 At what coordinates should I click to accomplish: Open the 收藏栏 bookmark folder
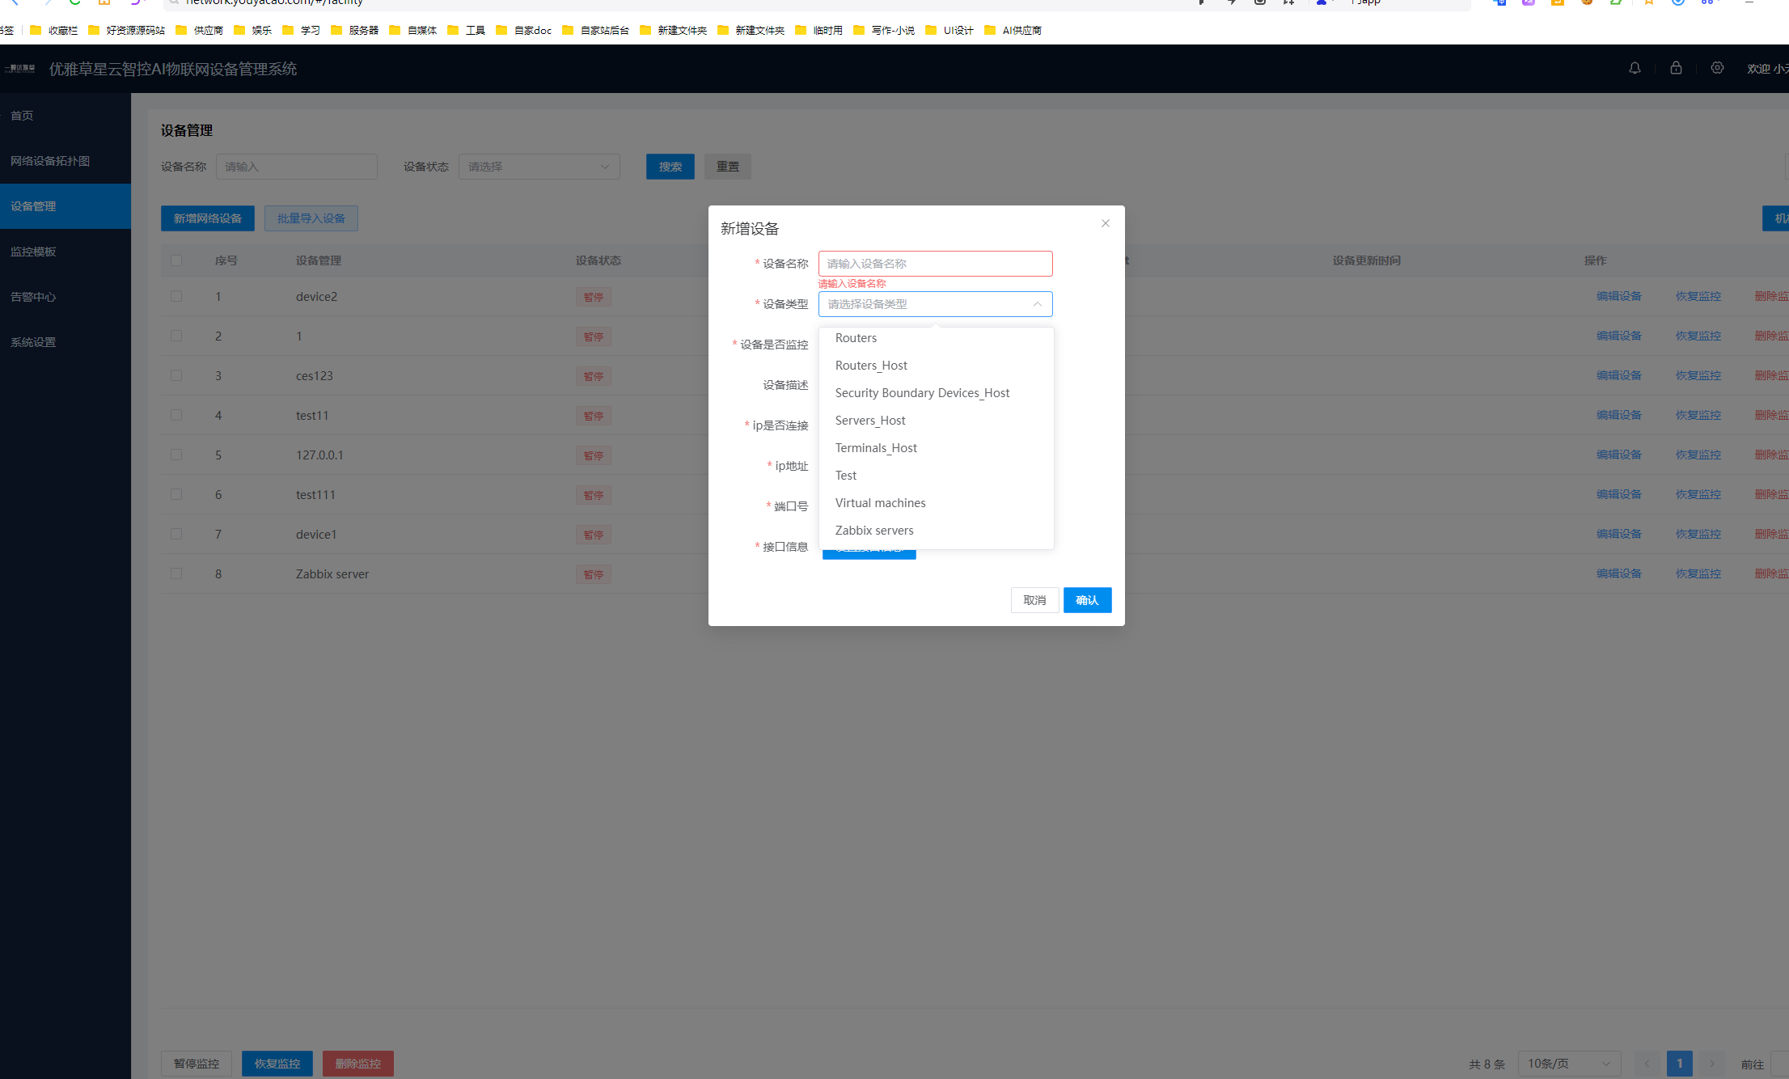[54, 31]
